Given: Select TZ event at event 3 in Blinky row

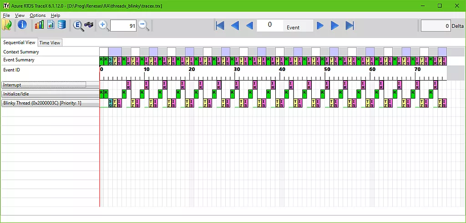Looking at the screenshot, I should 115,103.
